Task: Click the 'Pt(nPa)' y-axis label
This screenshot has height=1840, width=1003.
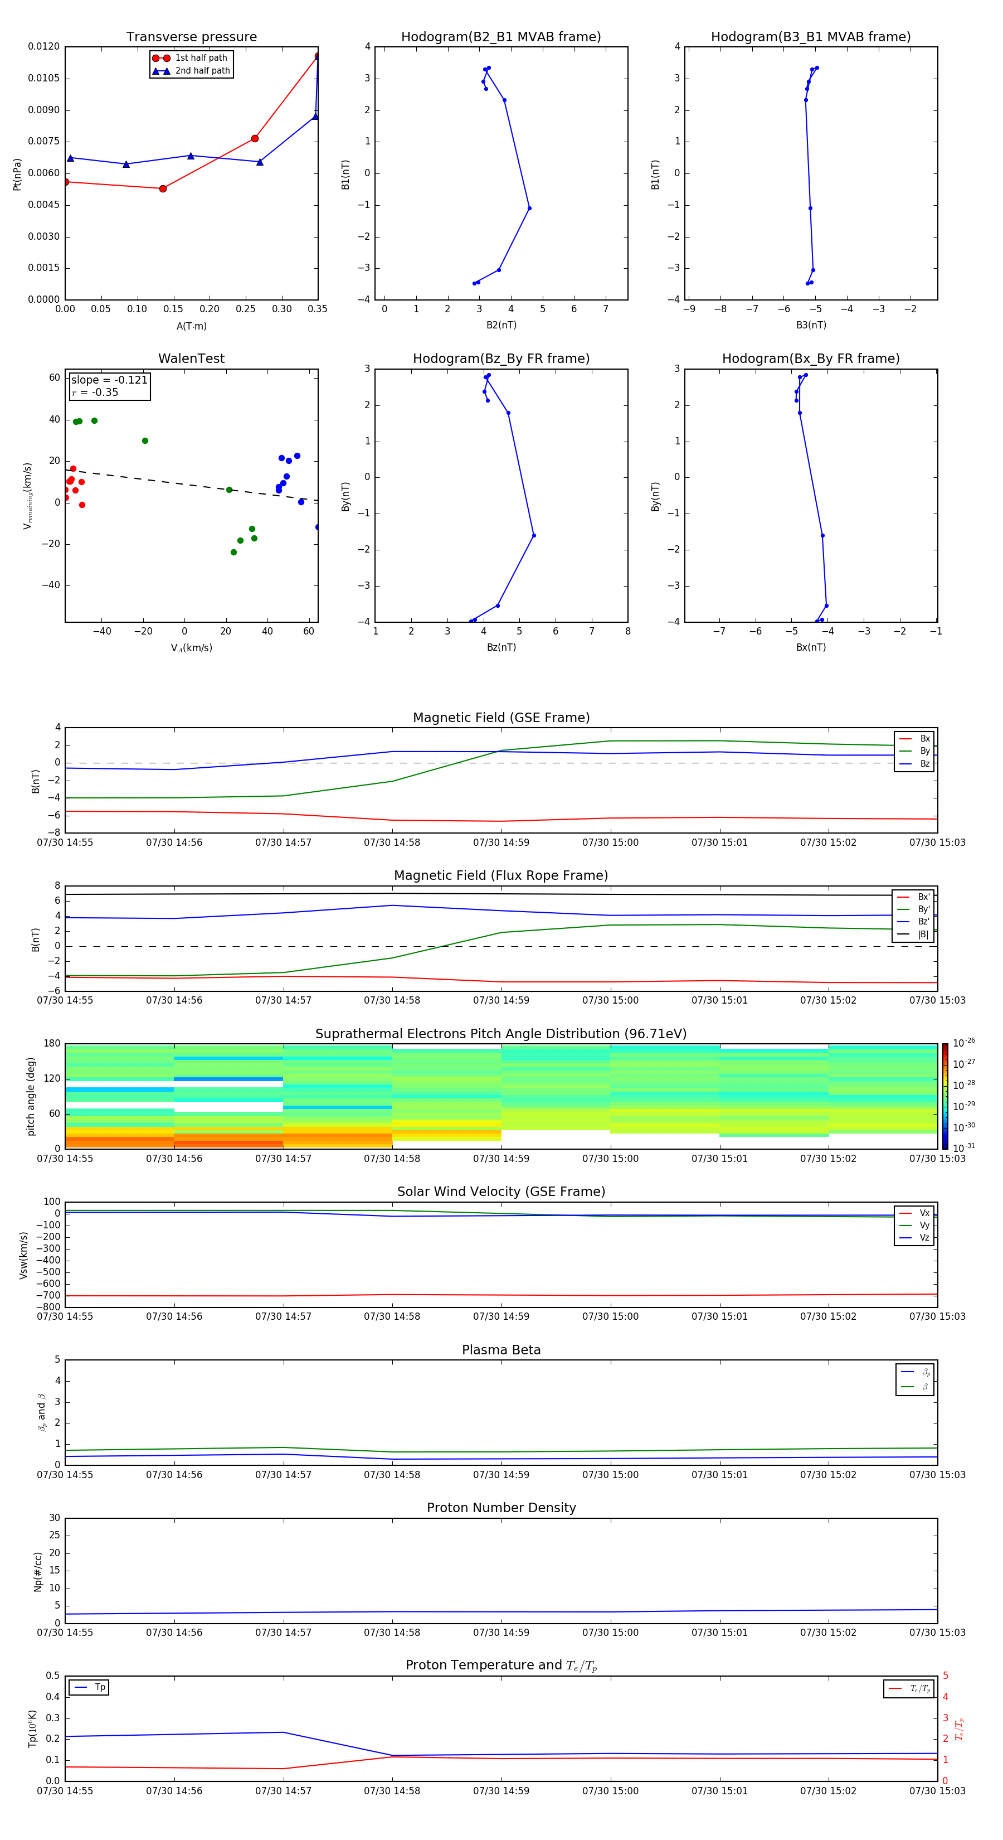Action: (x=17, y=175)
